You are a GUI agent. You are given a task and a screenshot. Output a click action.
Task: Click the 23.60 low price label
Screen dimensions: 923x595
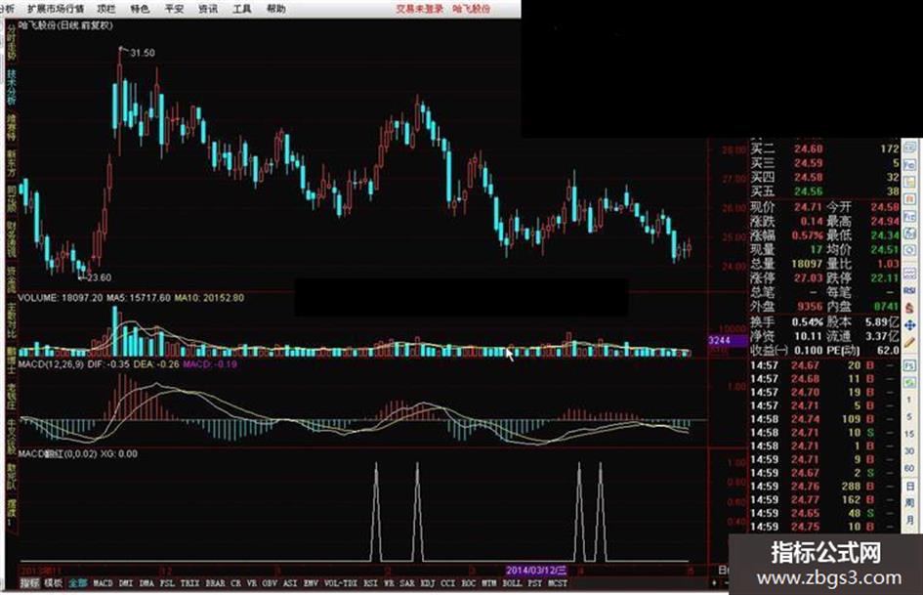tap(99, 277)
